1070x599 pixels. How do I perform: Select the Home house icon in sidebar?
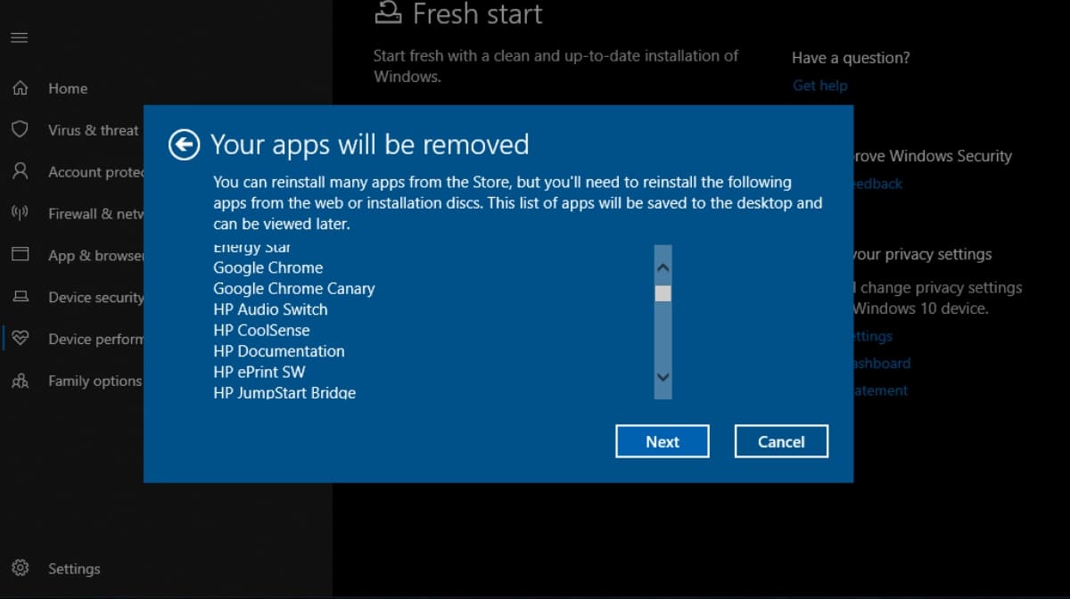[x=21, y=87]
